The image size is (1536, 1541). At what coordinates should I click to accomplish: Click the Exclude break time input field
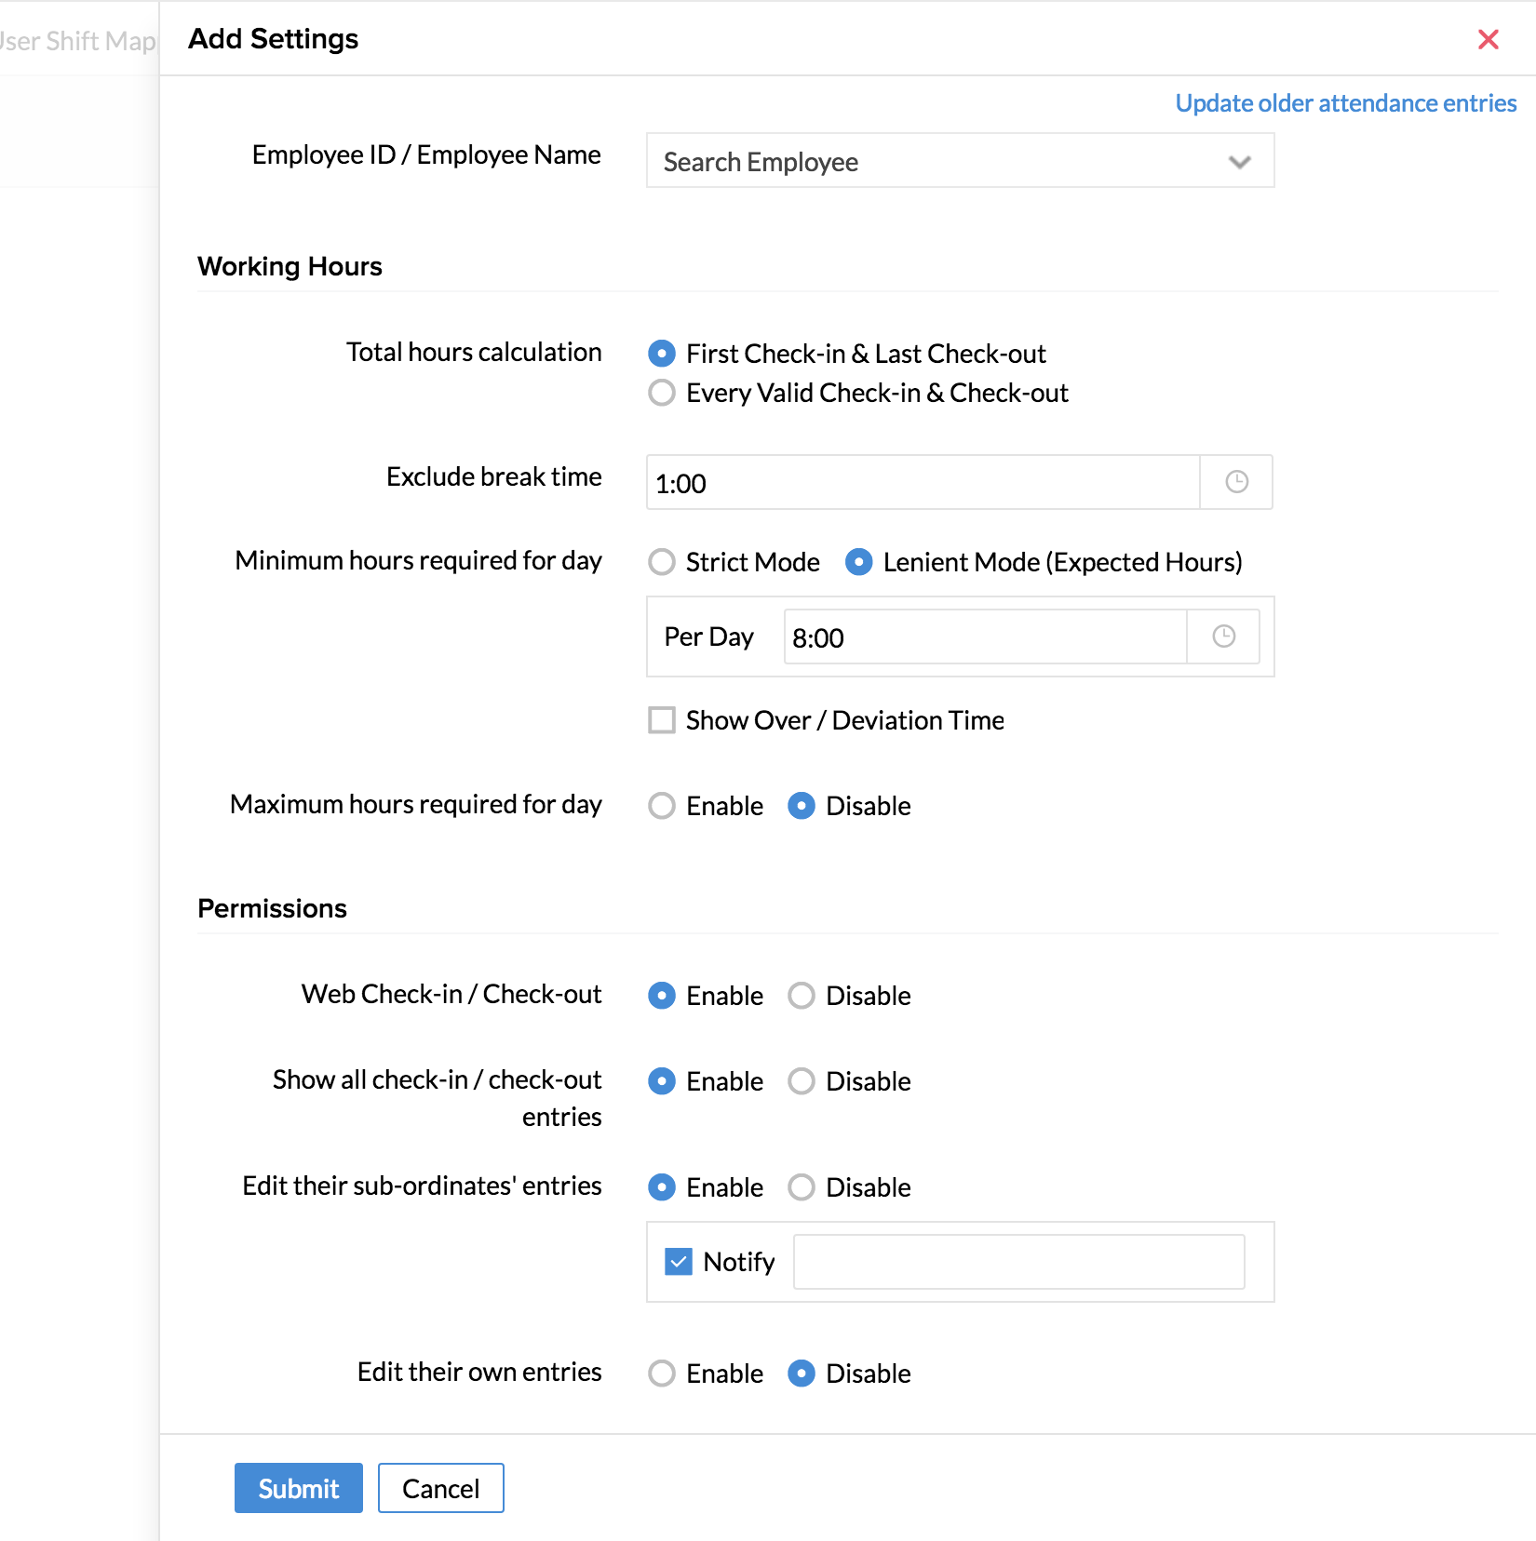922,483
